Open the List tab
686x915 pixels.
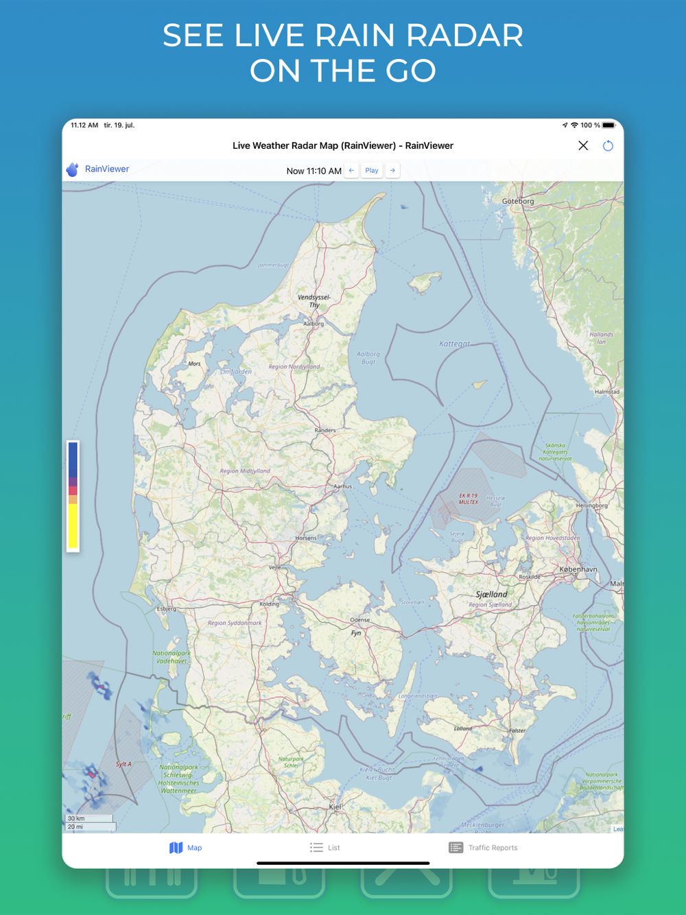click(x=325, y=848)
